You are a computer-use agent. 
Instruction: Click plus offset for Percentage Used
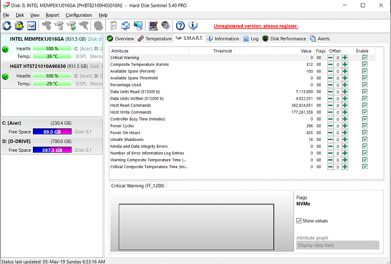click(345, 85)
